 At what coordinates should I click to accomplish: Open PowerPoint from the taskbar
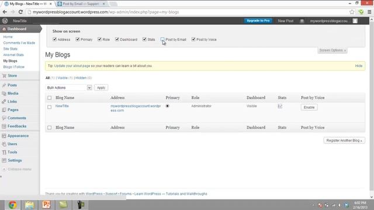click(47, 205)
